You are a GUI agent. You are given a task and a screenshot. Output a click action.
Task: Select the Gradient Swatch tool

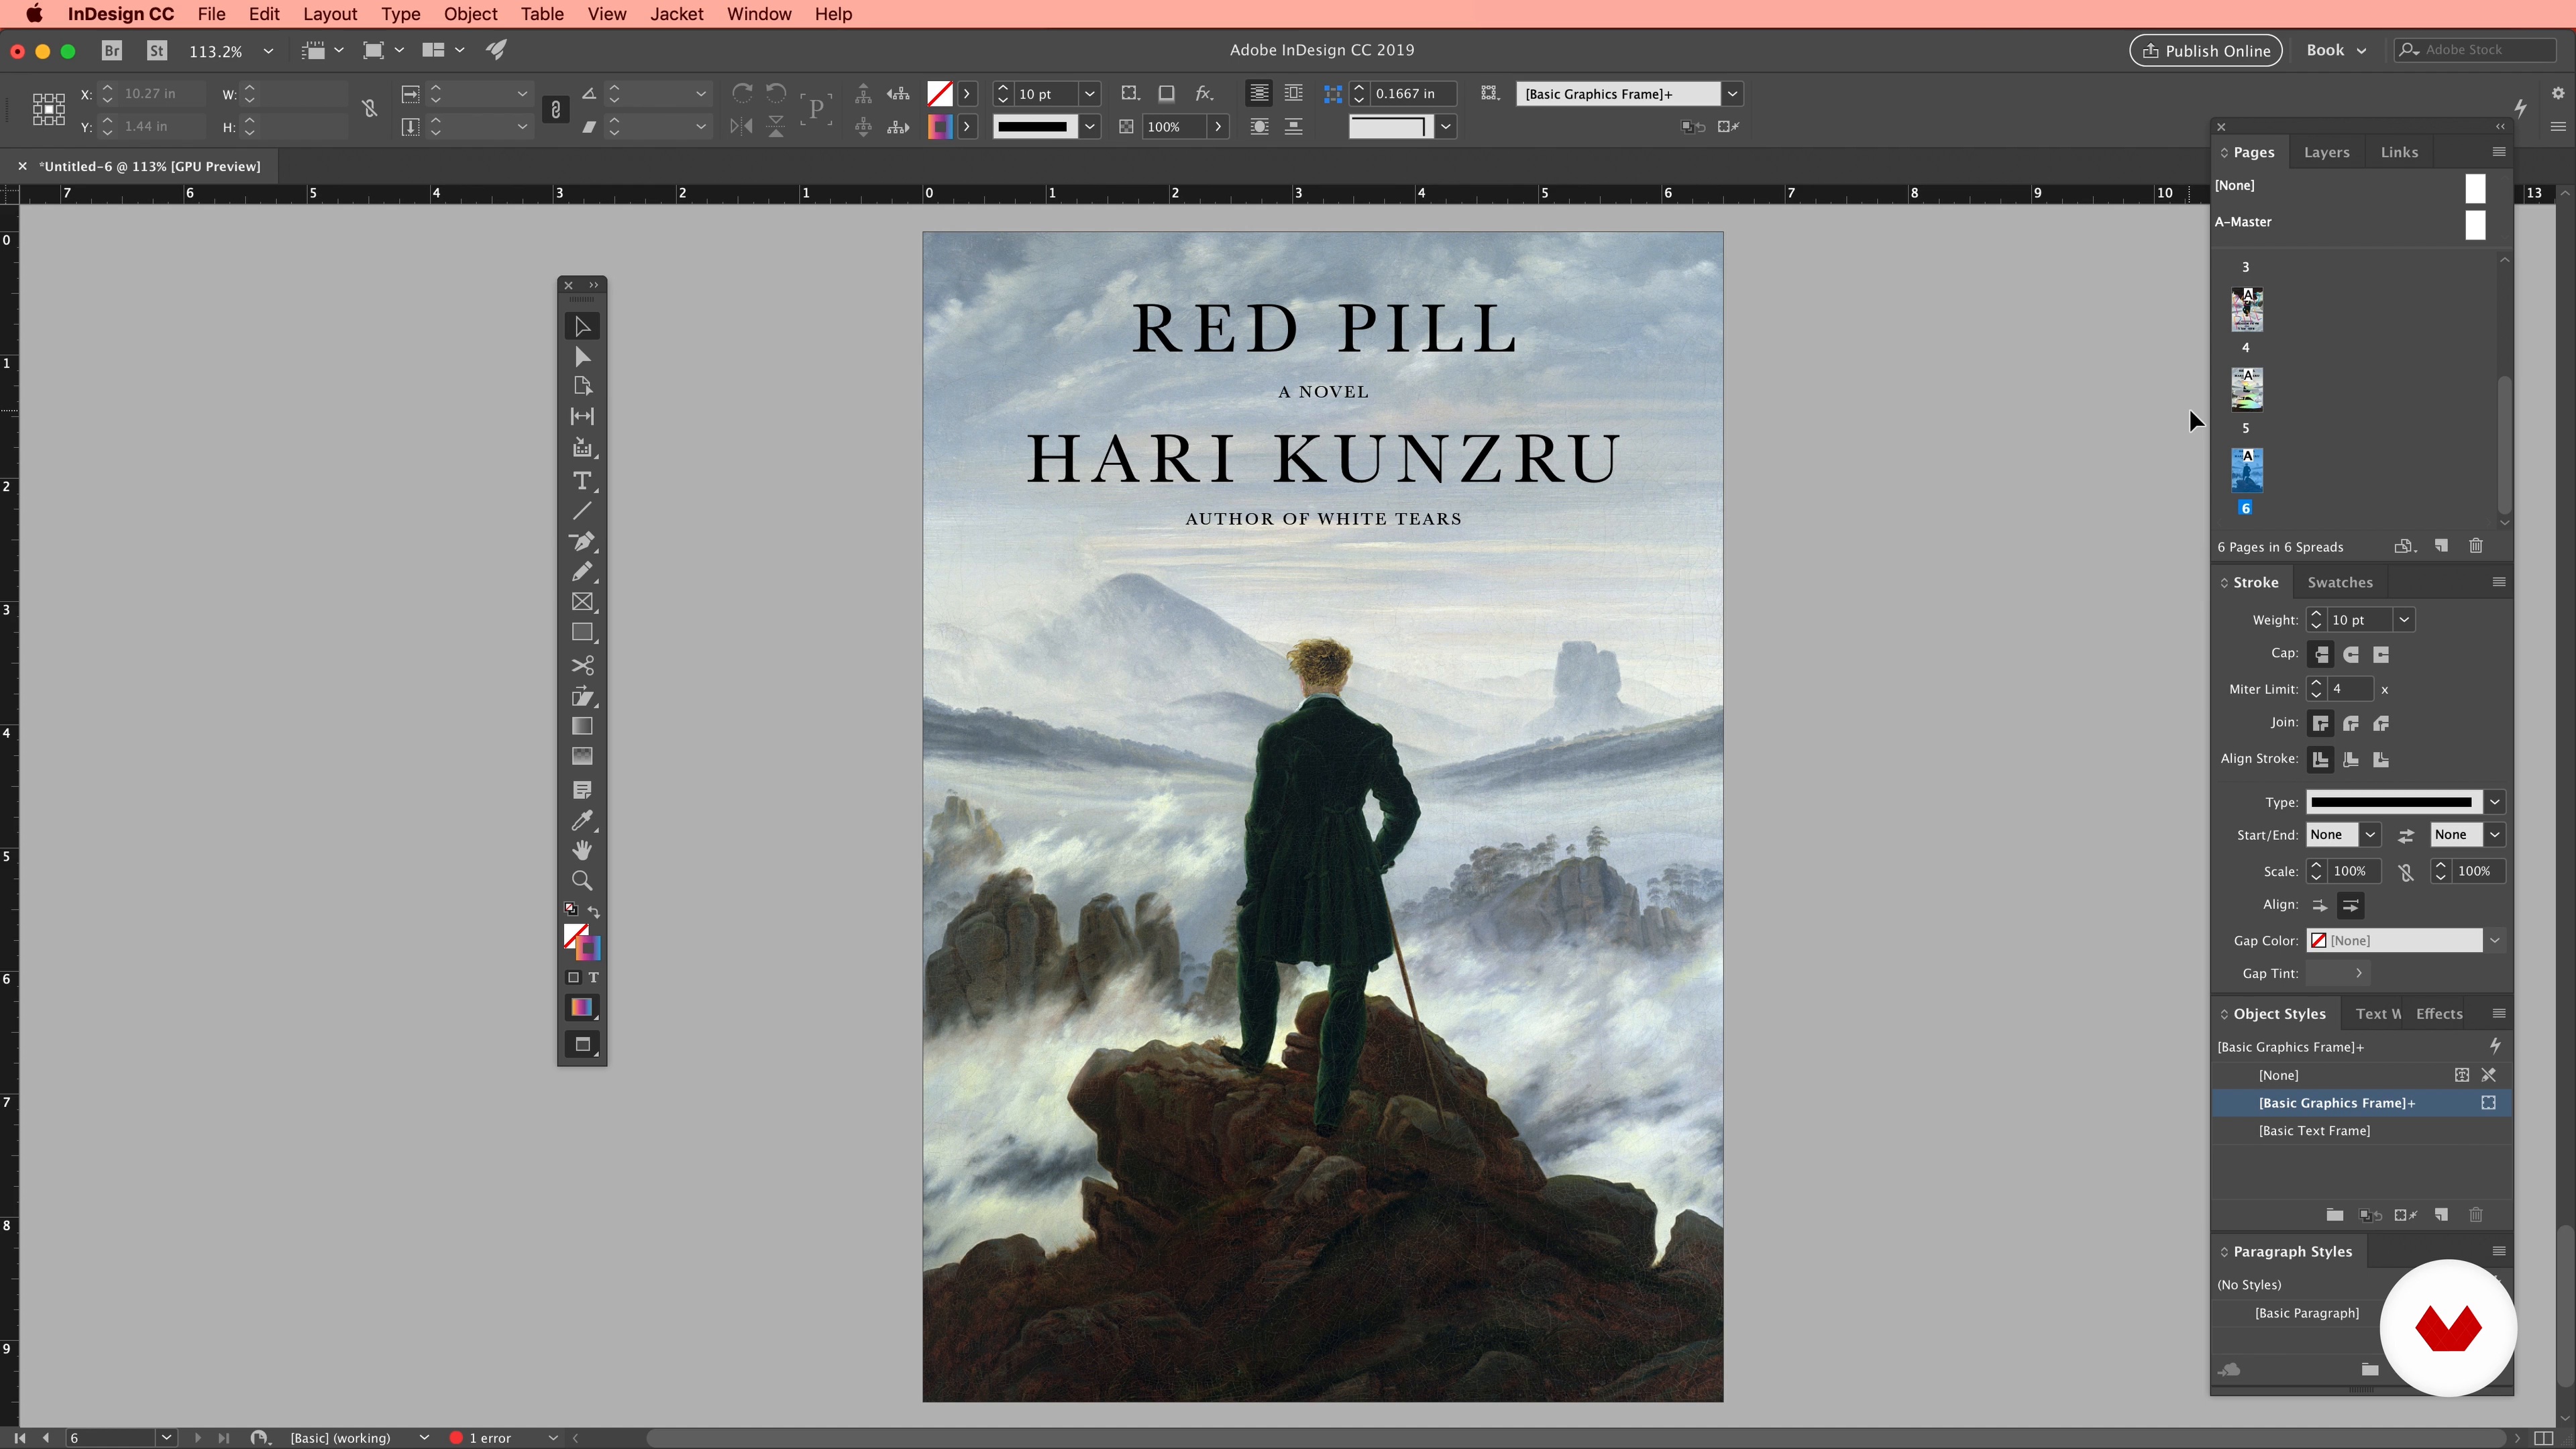pos(582,726)
